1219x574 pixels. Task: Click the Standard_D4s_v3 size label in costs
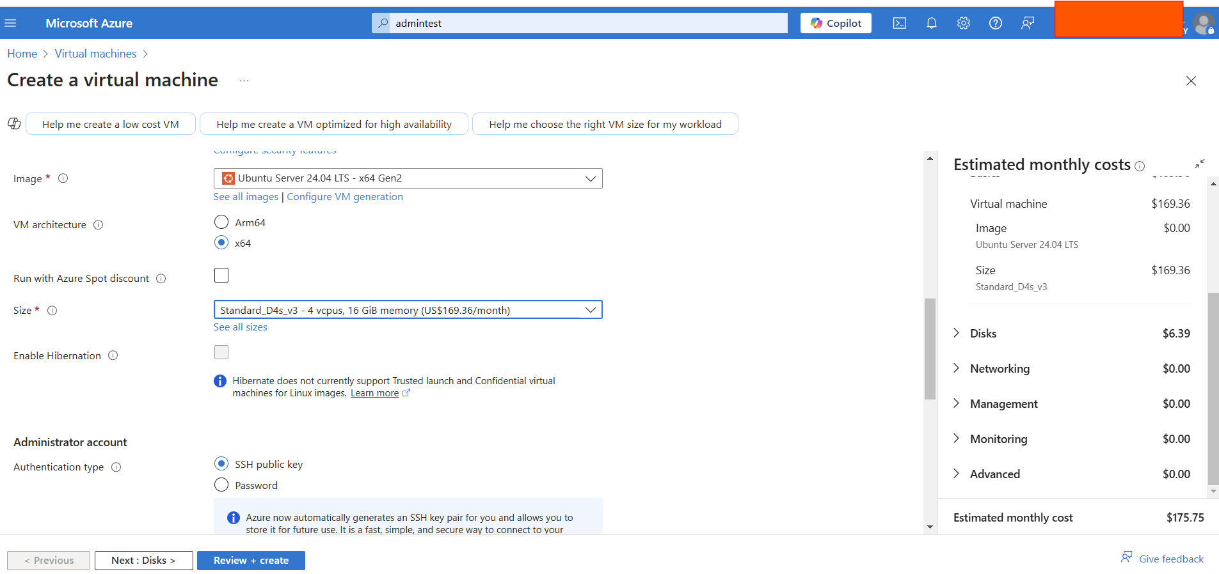pos(1011,287)
